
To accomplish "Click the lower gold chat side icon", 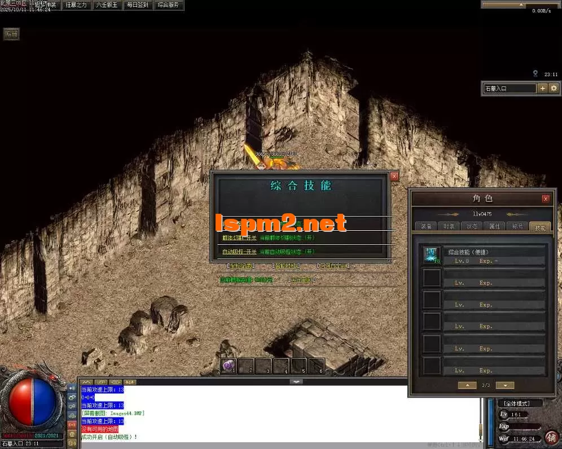I will tap(72, 443).
